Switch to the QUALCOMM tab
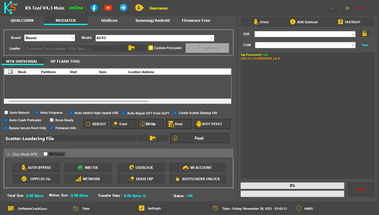This screenshot has width=379, height=215. coord(22,21)
